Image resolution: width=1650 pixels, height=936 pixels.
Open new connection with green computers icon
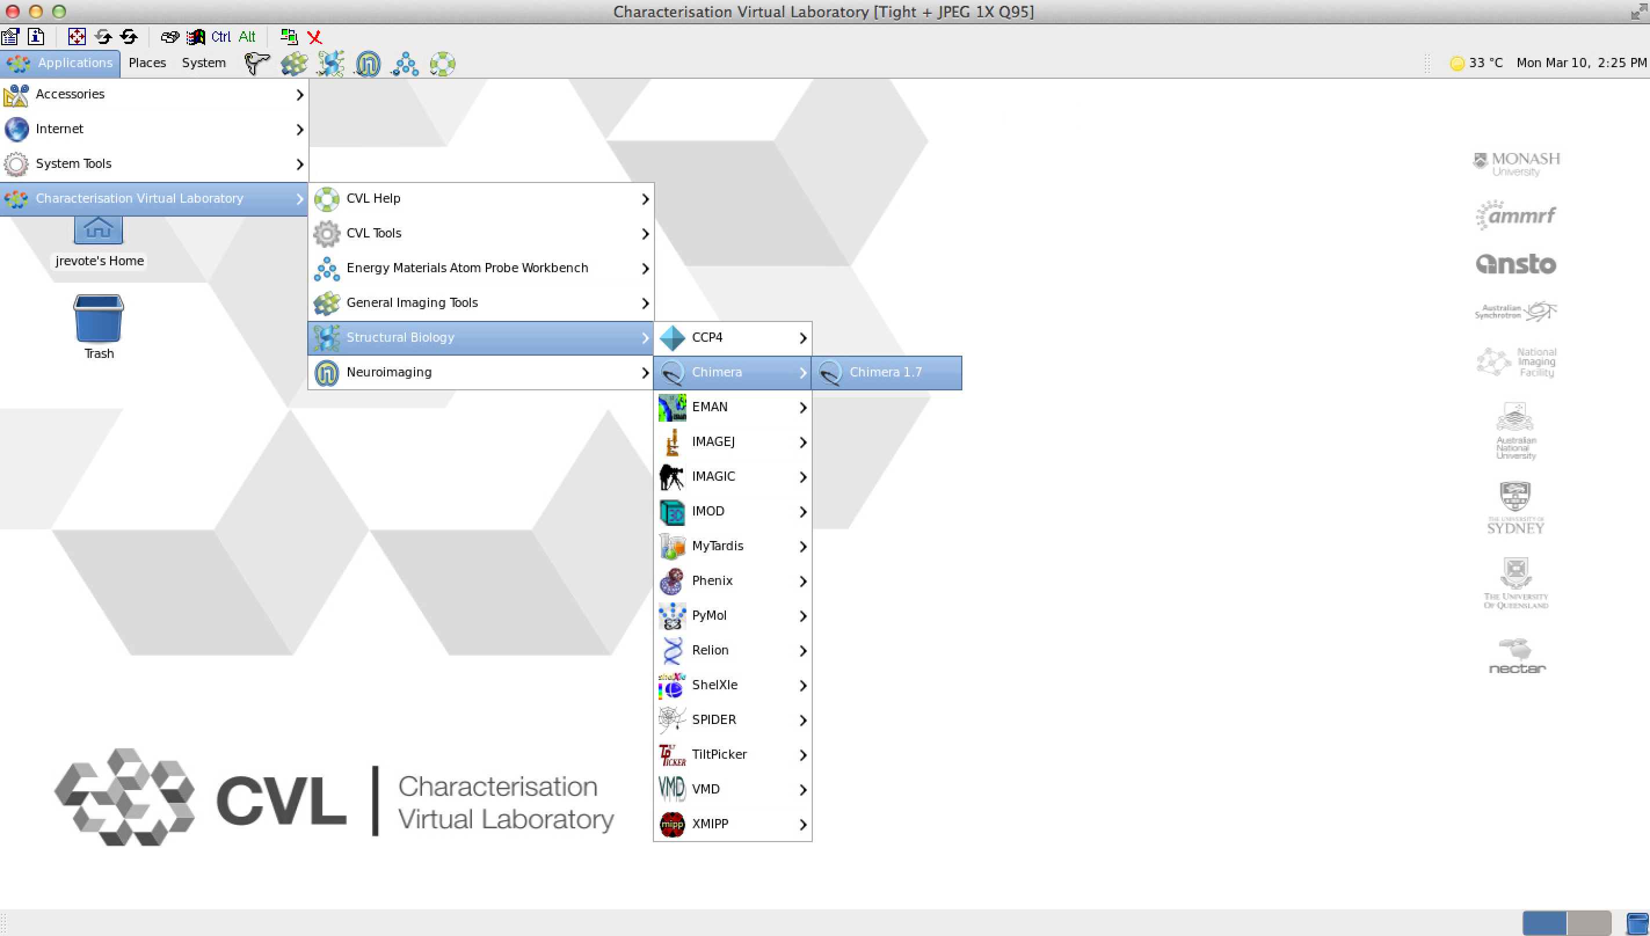[x=289, y=36]
